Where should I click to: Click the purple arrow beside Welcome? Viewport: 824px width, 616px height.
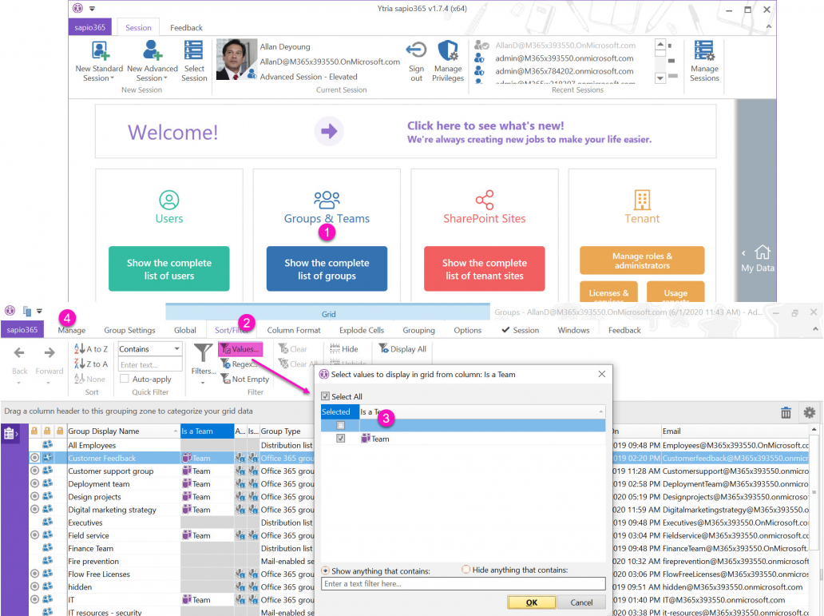[x=329, y=131]
